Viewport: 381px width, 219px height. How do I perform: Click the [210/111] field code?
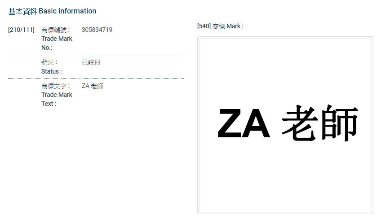click(21, 30)
